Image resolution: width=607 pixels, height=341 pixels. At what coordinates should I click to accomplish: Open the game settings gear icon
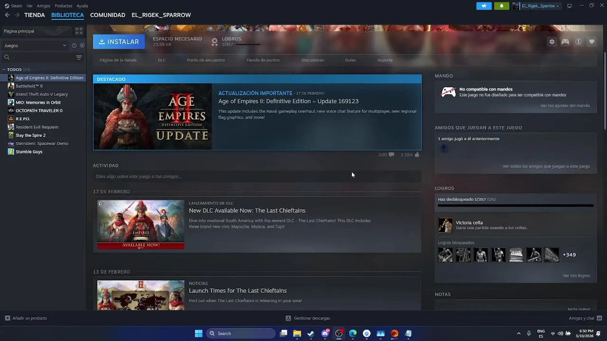(x=552, y=42)
